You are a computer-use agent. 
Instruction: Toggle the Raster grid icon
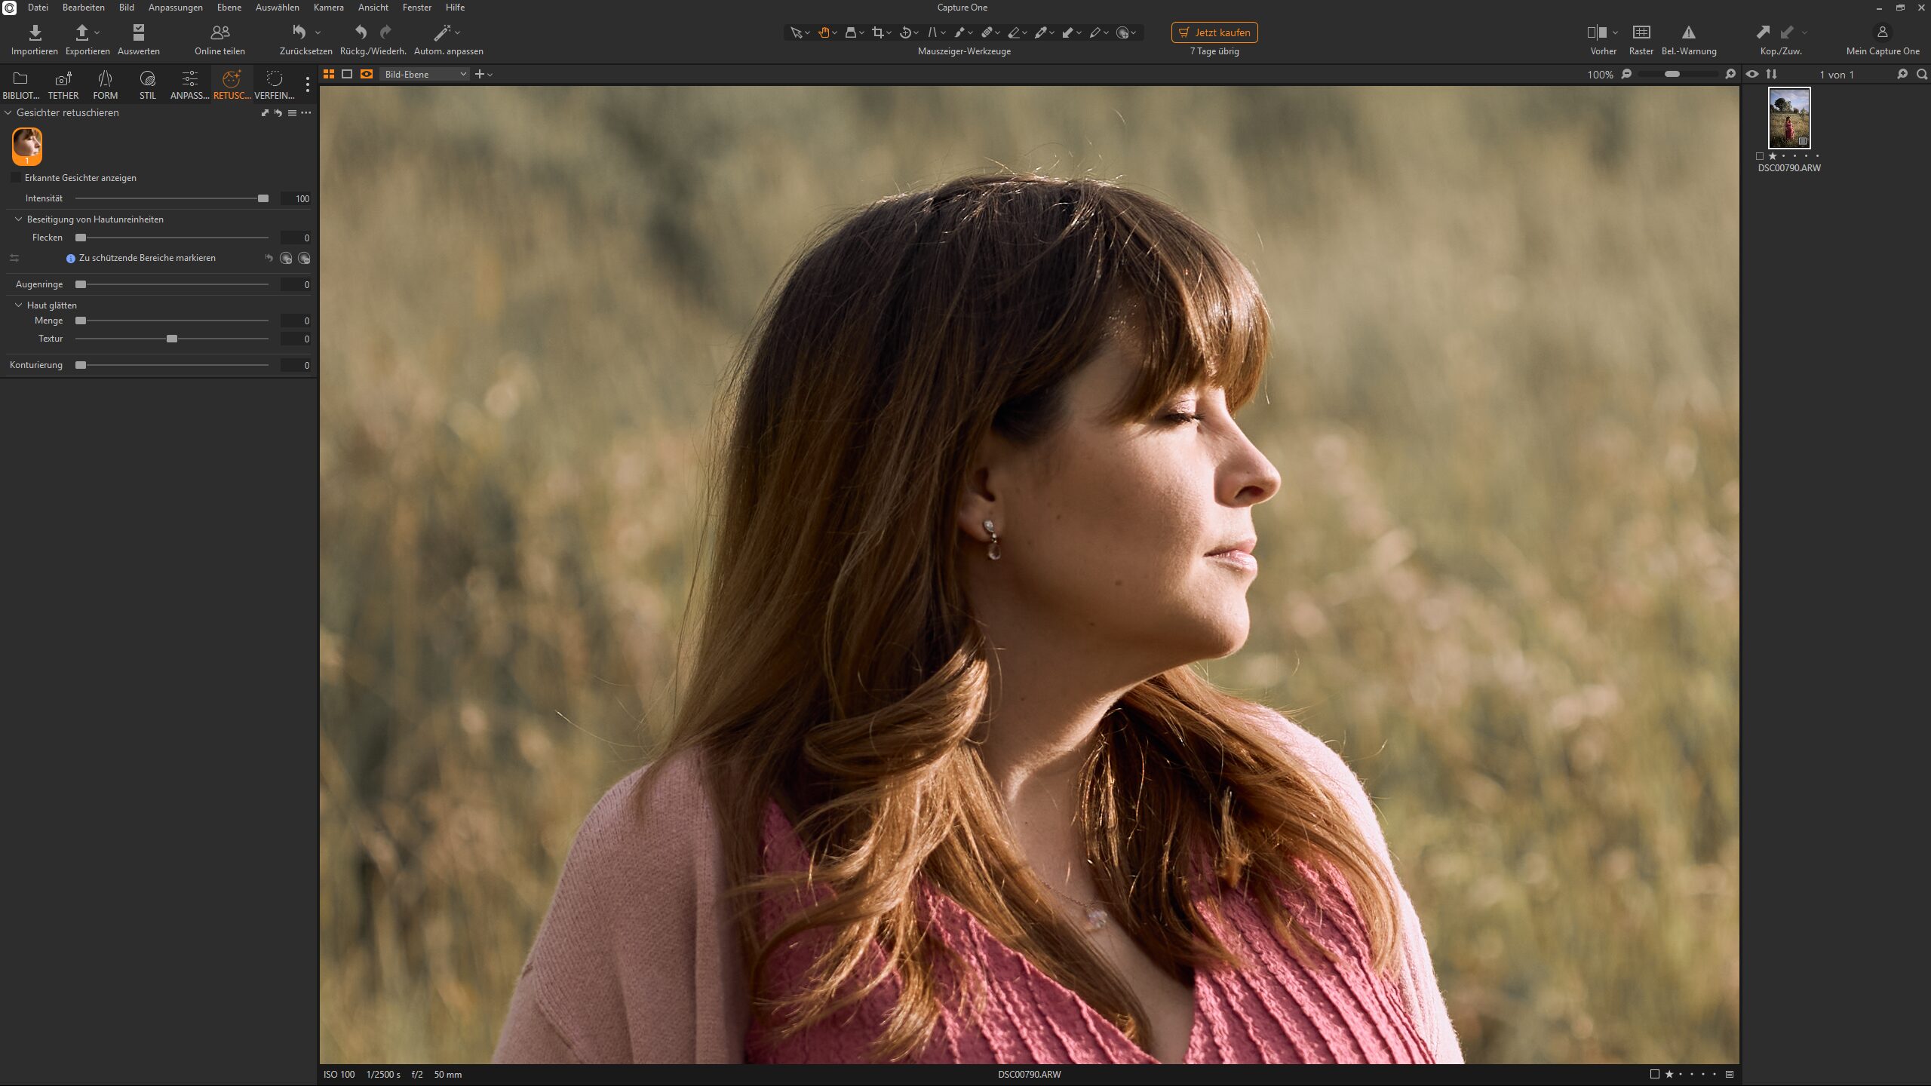(x=1641, y=32)
